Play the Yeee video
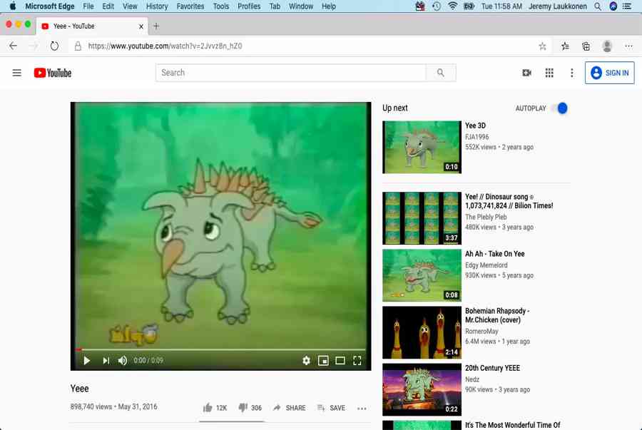 [x=86, y=361]
